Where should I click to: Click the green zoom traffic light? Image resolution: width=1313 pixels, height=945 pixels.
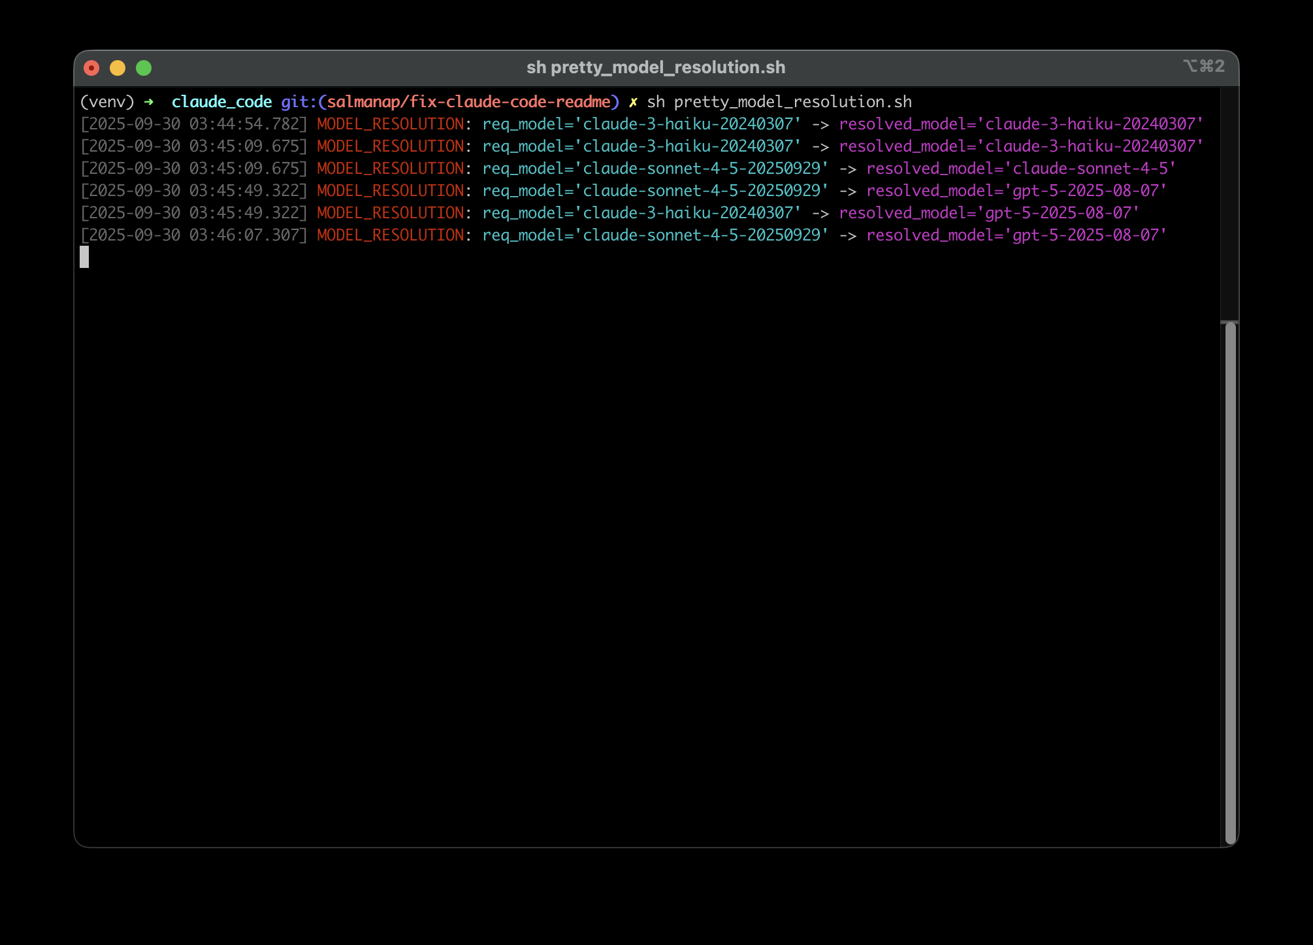(144, 67)
